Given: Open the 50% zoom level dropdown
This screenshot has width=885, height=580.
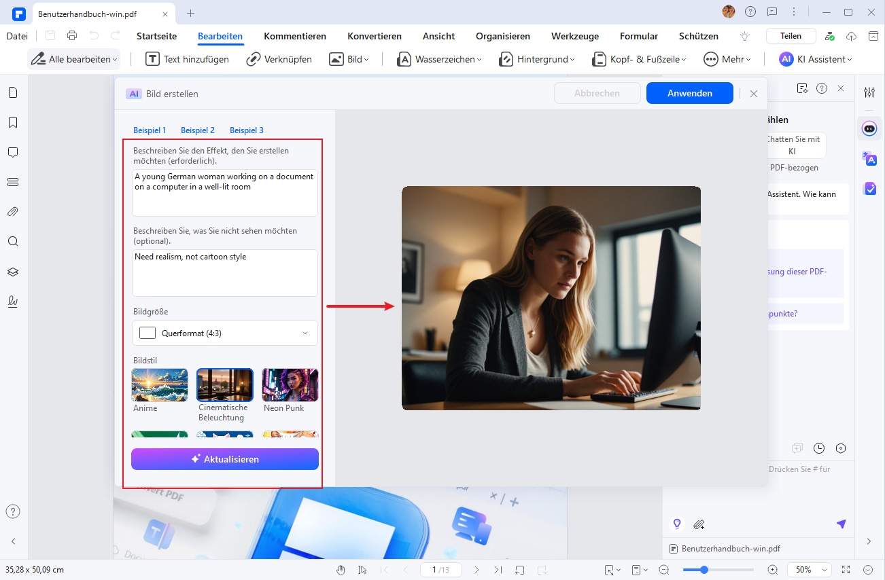Looking at the screenshot, I should pyautogui.click(x=810, y=570).
